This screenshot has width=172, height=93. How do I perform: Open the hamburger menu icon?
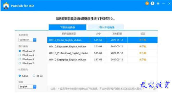point(158,4)
